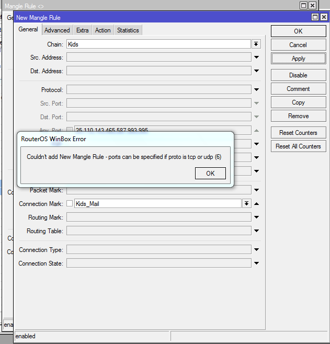Click the Connection State input field
330x344 pixels.
[x=159, y=263]
